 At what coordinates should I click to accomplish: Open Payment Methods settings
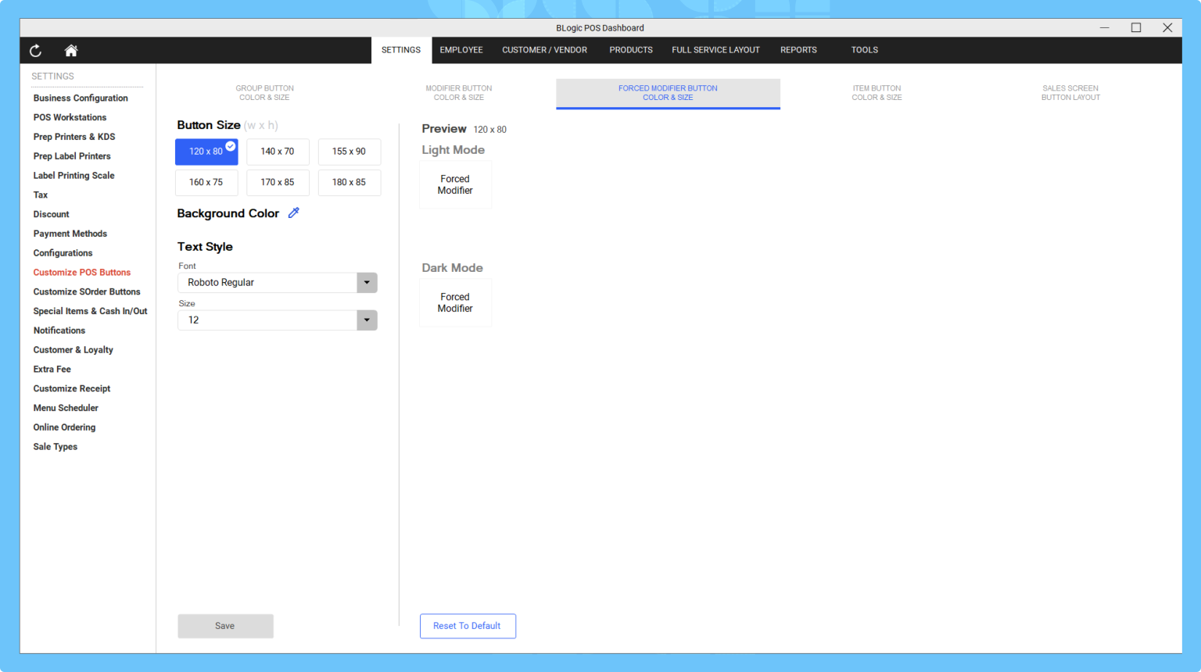coord(70,234)
